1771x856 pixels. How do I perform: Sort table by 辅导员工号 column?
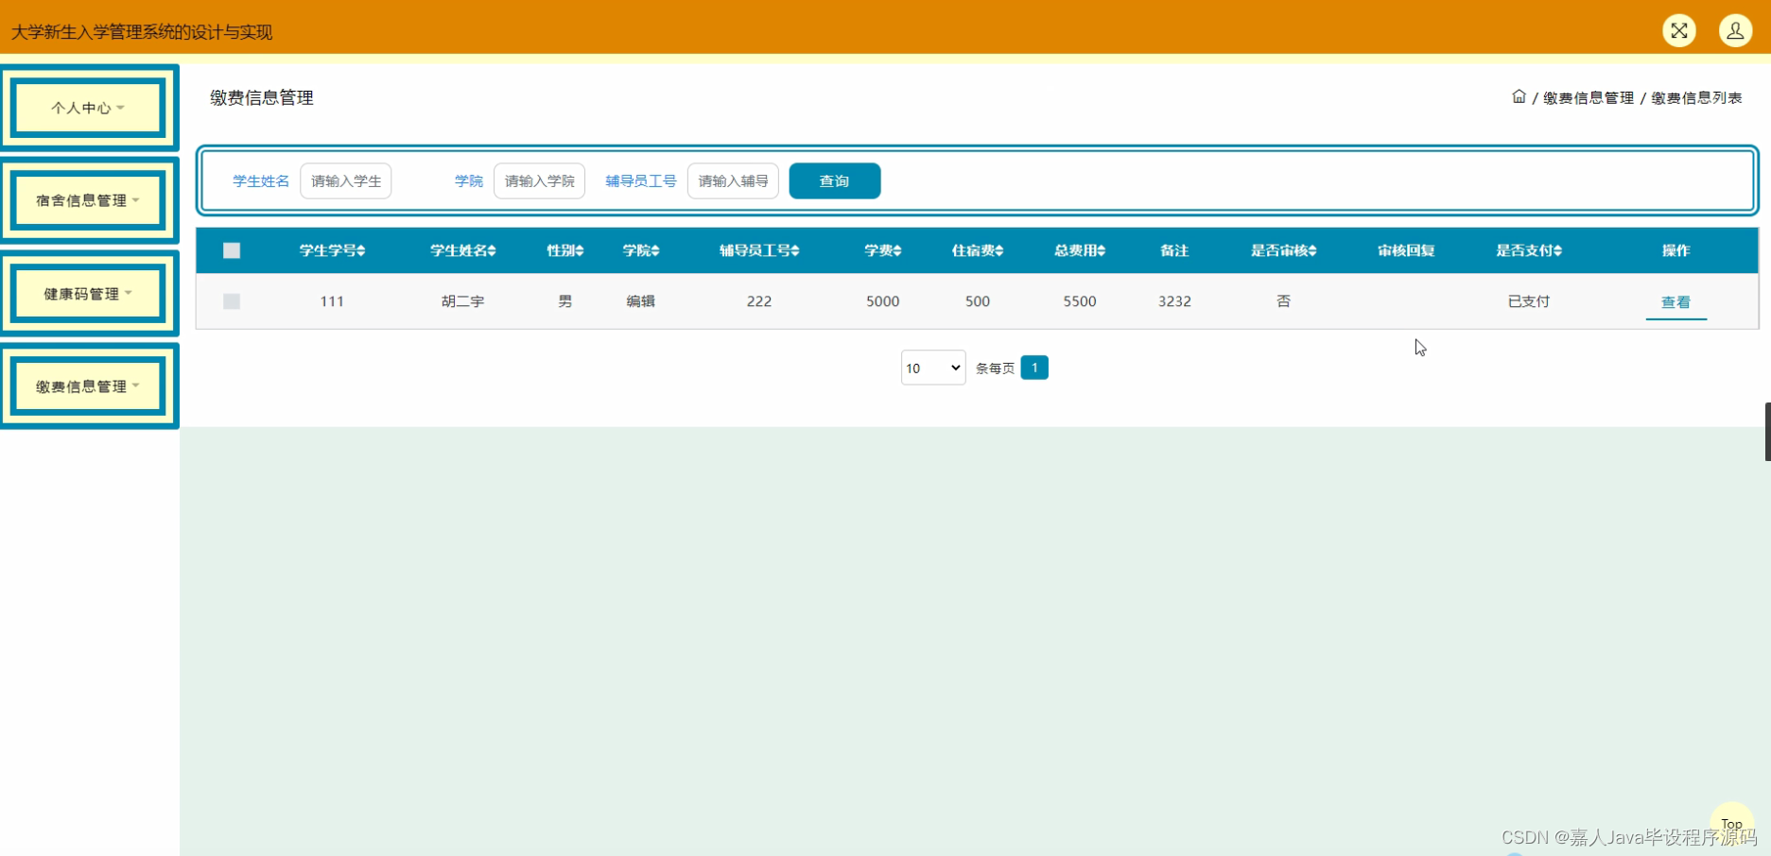[x=759, y=250]
